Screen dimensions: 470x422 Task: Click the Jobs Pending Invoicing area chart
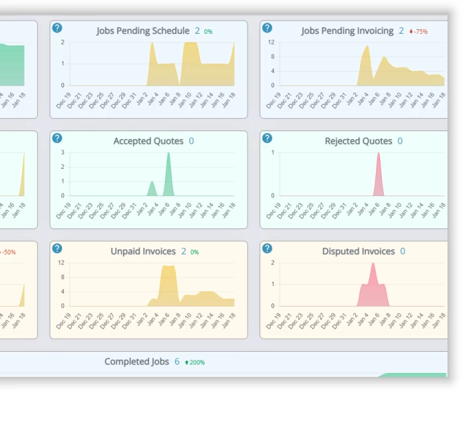pyautogui.click(x=362, y=64)
